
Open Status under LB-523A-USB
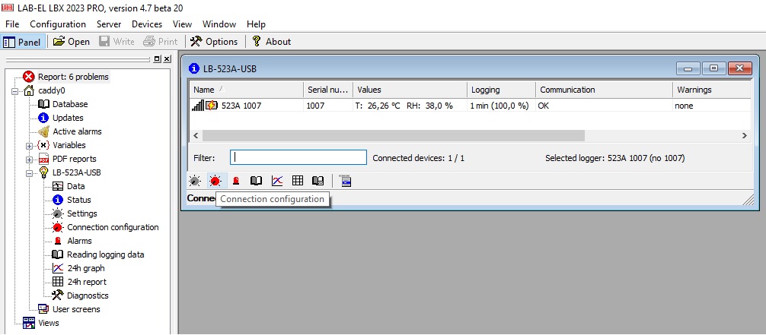[x=79, y=200]
